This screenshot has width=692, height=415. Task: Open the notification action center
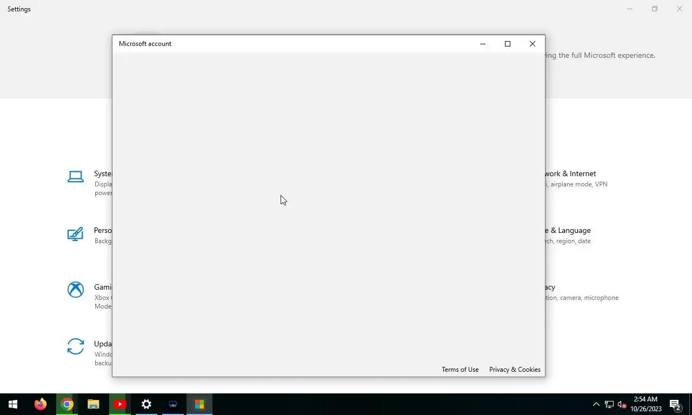[x=675, y=404]
